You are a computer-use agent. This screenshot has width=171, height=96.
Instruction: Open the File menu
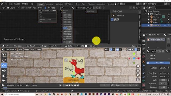6,4
